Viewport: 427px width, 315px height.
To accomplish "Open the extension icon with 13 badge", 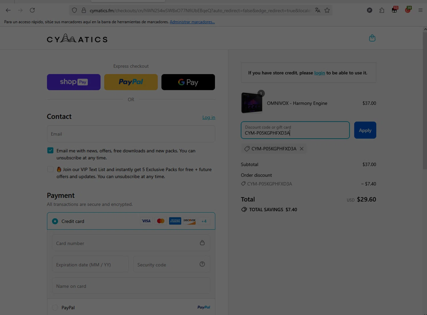I will (x=395, y=10).
